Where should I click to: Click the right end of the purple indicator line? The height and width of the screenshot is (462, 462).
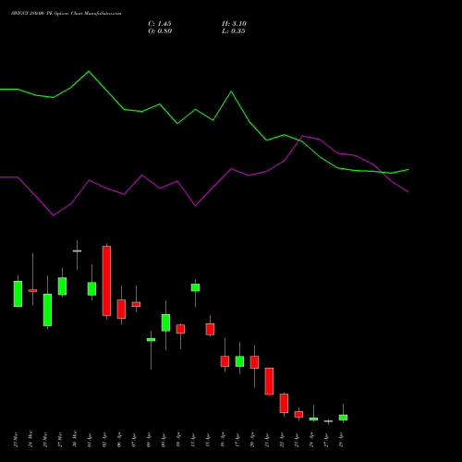(x=408, y=191)
